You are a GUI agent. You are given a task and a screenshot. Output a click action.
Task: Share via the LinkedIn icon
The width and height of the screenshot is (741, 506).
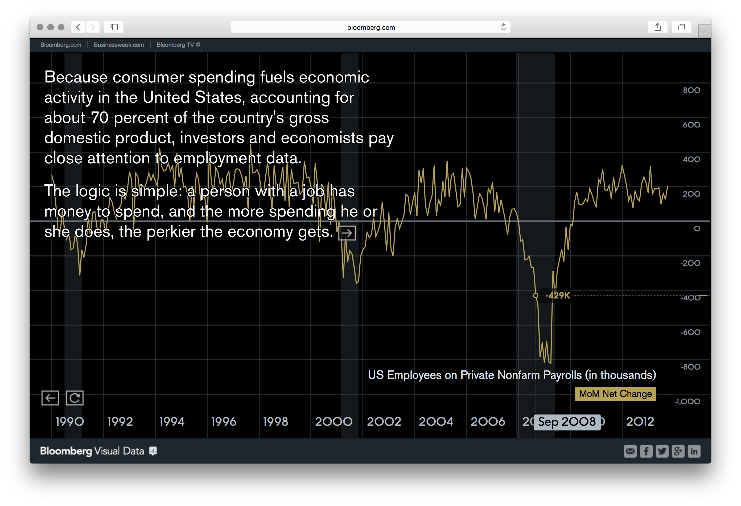694,451
